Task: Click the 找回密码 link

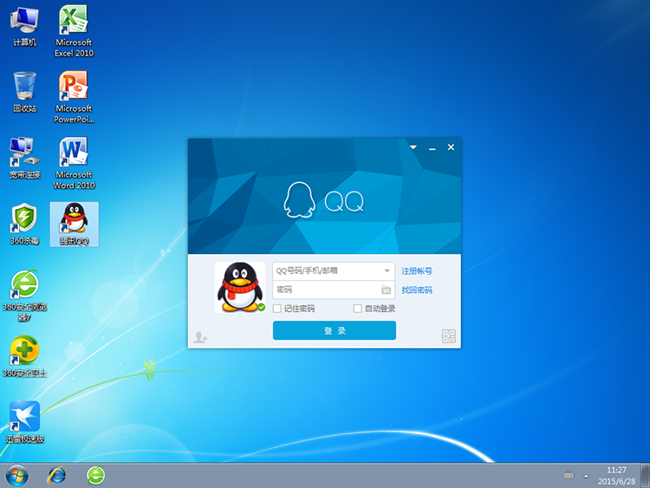Action: click(x=417, y=290)
